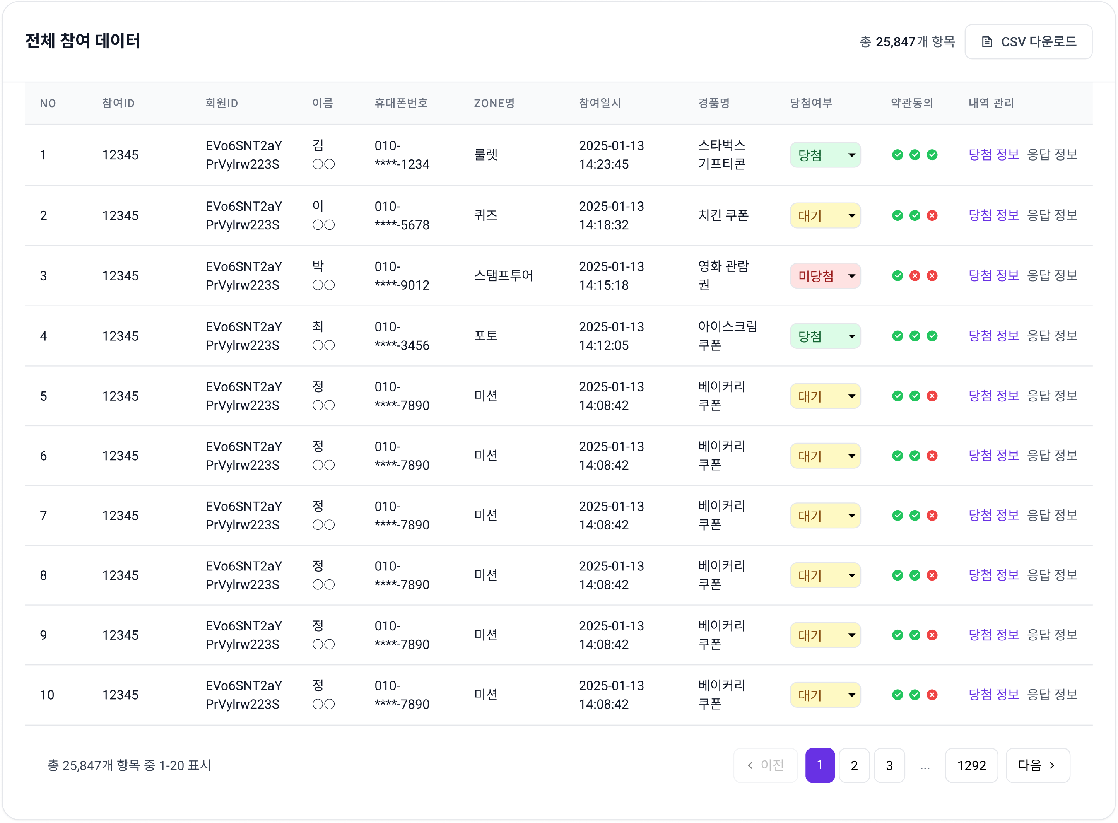Screen dimensions: 1118x823
Task: Open 응답 정보 link for row 2
Action: [1052, 215]
